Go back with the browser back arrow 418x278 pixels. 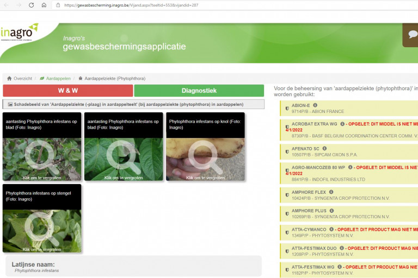pyautogui.click(x=7, y=5)
